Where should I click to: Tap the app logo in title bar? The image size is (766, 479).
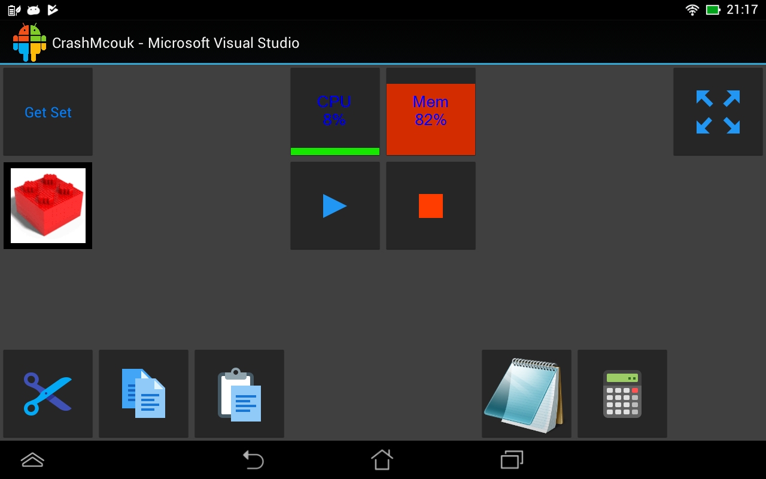coord(29,43)
